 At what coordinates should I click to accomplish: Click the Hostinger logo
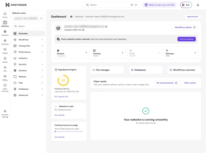[x=16, y=5]
